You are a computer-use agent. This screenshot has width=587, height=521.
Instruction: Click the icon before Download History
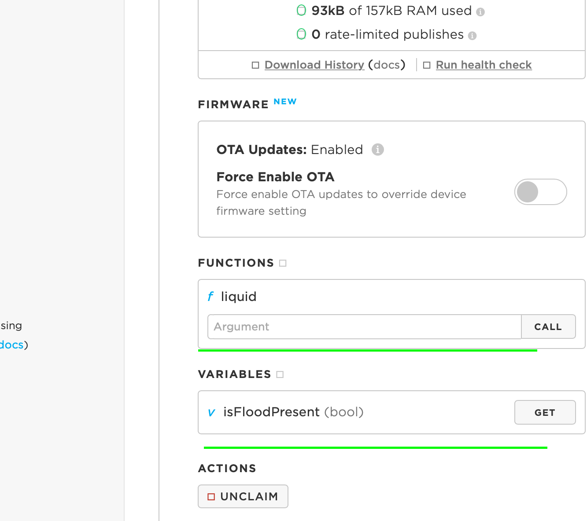255,65
